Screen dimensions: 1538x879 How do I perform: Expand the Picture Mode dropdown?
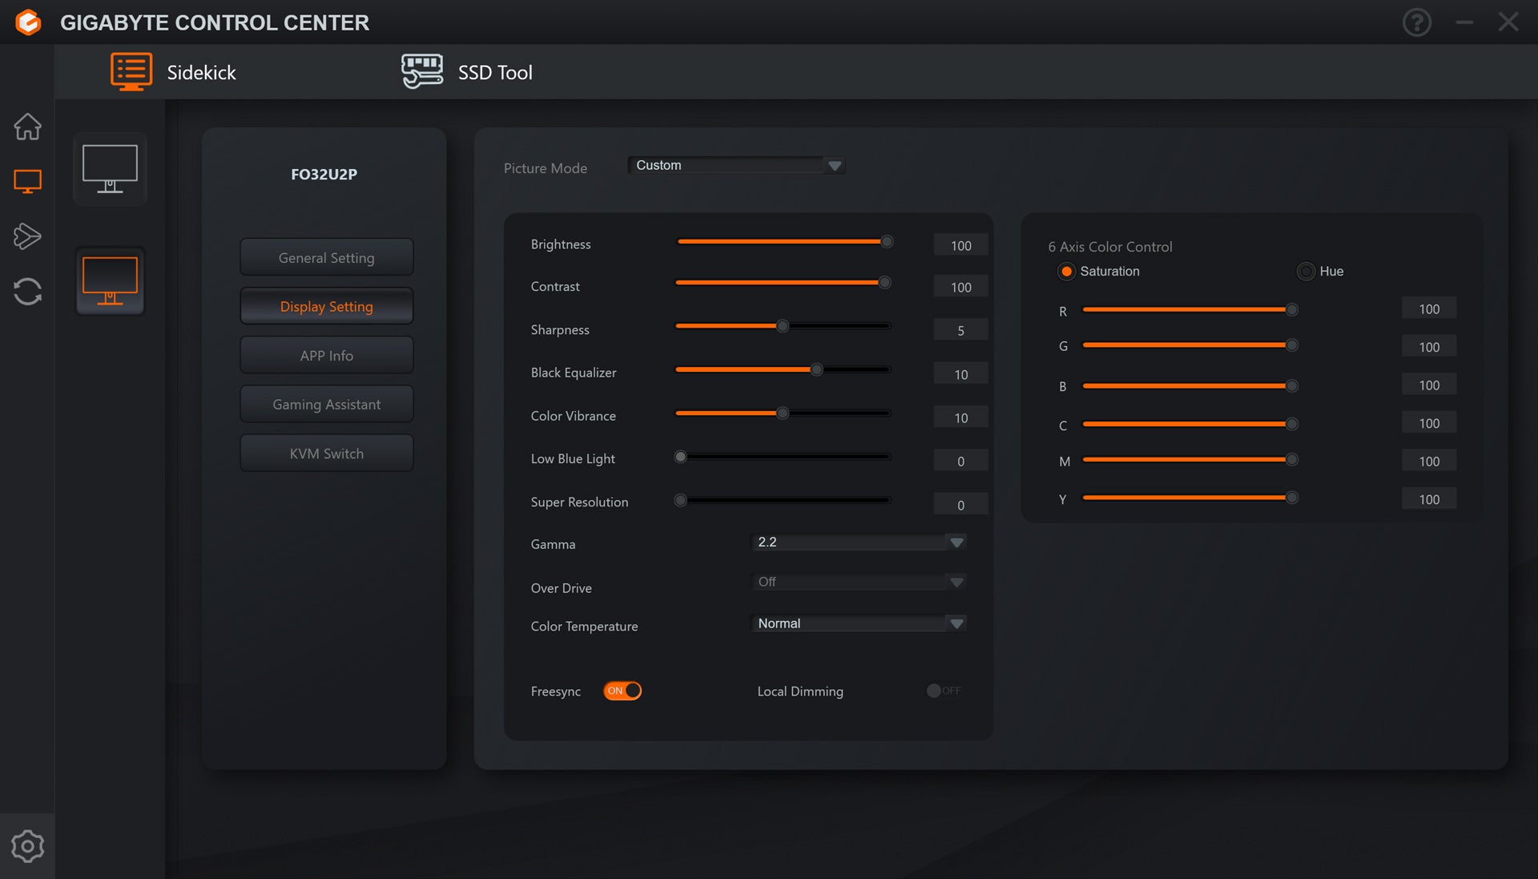(835, 166)
